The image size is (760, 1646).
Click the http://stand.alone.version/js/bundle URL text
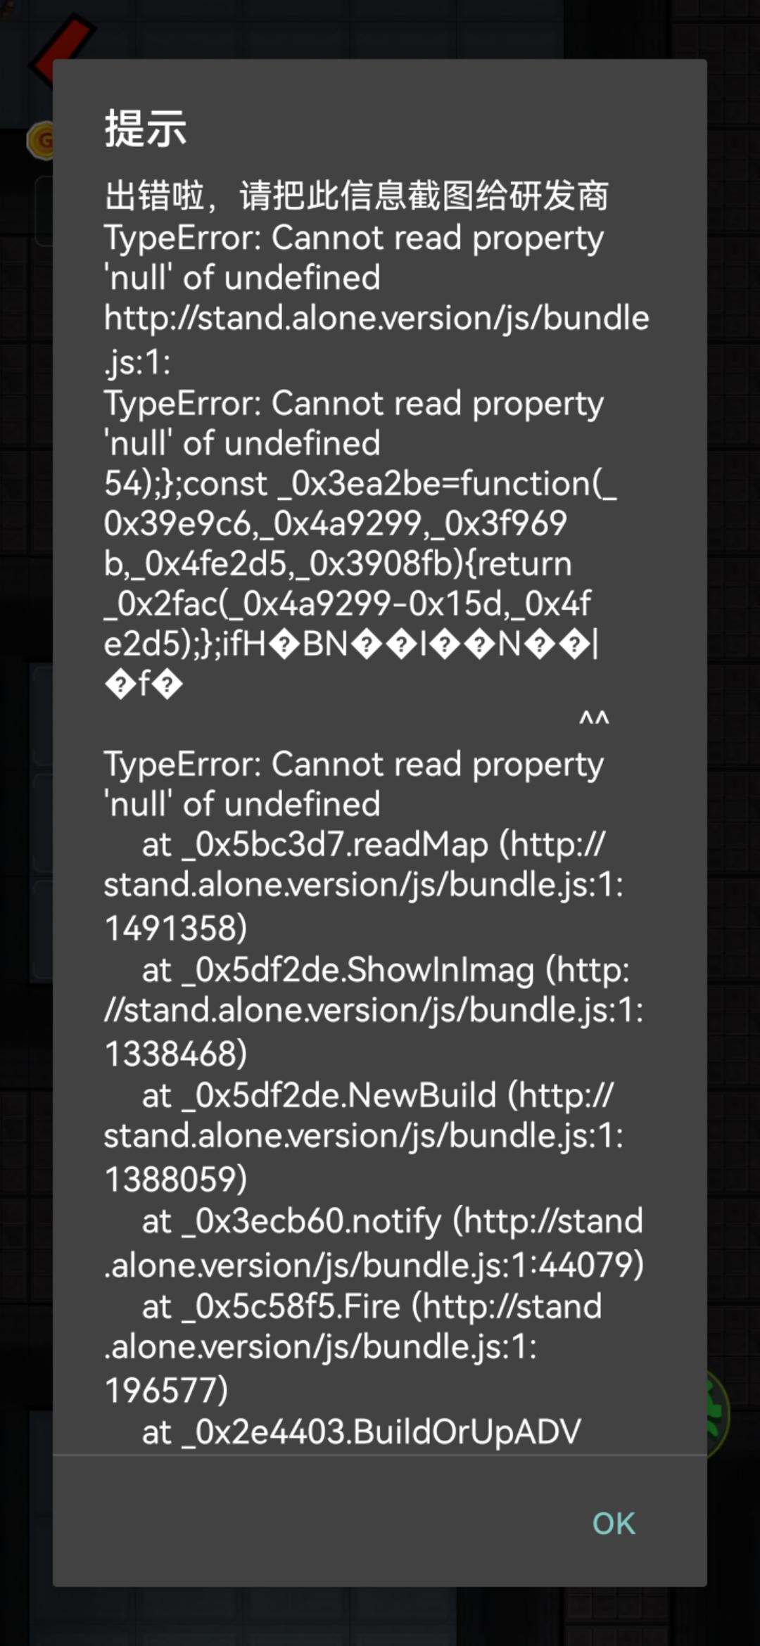[376, 318]
